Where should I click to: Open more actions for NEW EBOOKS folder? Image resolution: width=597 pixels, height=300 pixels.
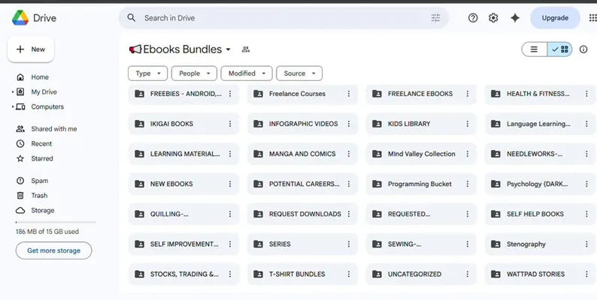230,184
